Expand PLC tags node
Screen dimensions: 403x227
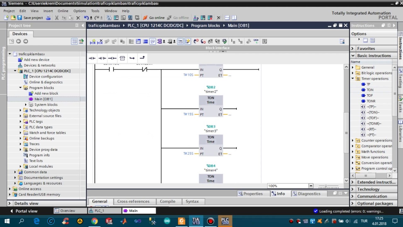click(x=20, y=121)
